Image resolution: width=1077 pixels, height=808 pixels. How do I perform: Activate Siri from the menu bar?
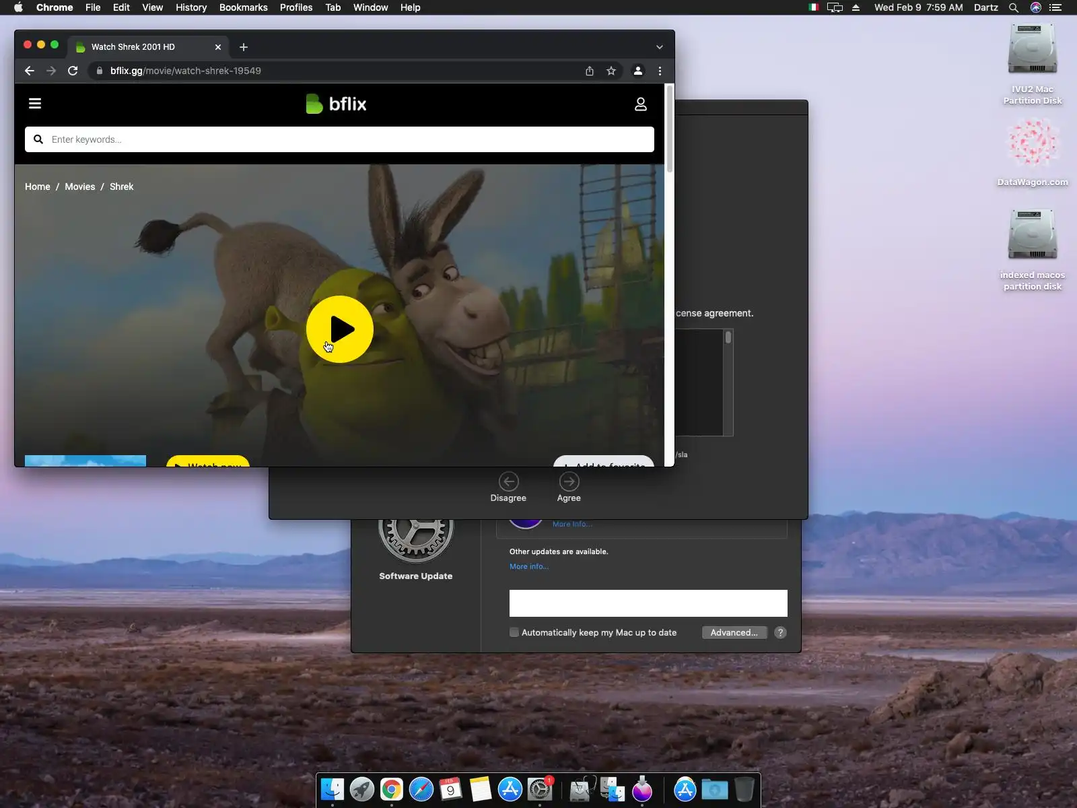click(1036, 7)
